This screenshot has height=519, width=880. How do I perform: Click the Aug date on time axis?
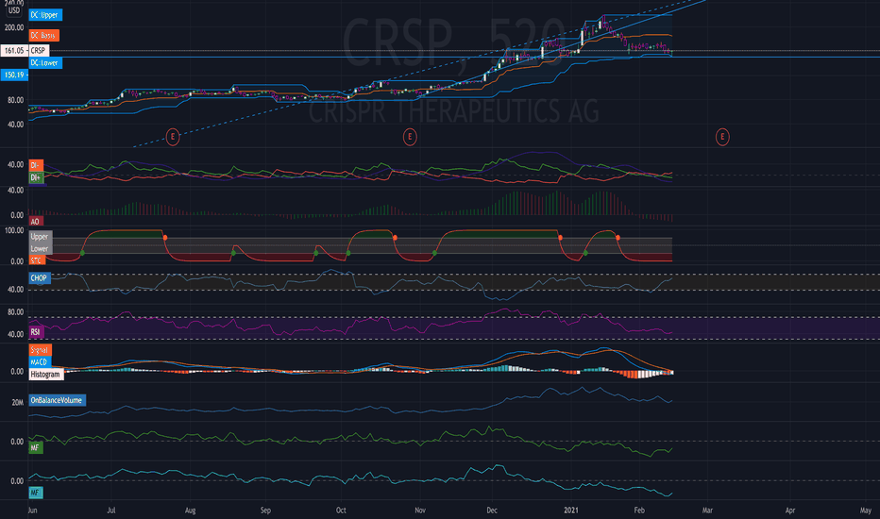coord(190,510)
